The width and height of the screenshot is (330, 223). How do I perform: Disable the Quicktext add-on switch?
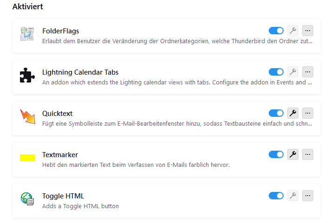276,113
